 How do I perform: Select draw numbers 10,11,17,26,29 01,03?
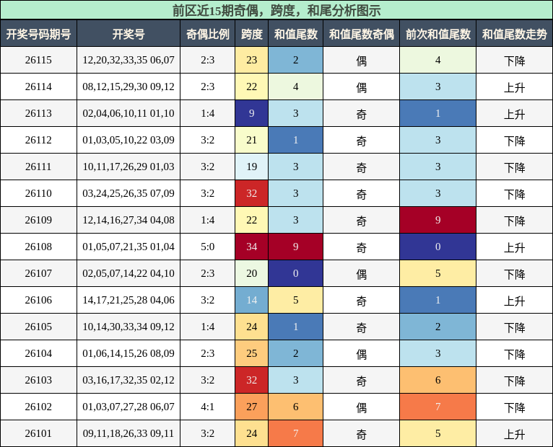tap(129, 167)
